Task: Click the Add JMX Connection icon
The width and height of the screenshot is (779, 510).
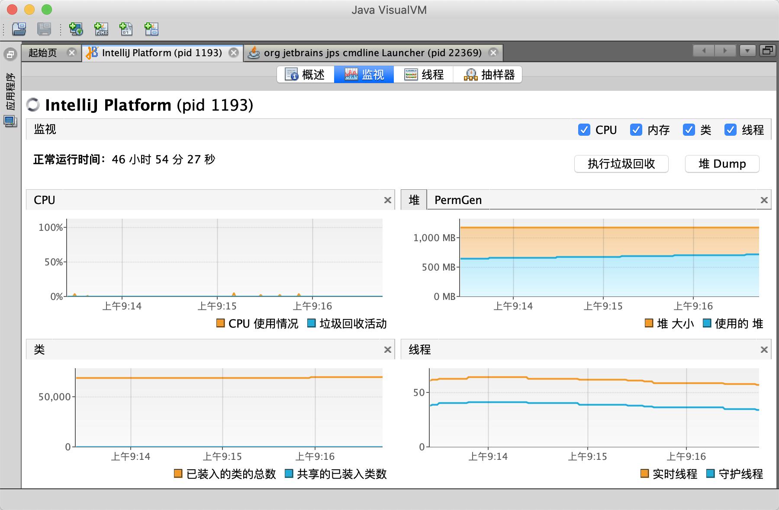Action: tap(101, 29)
